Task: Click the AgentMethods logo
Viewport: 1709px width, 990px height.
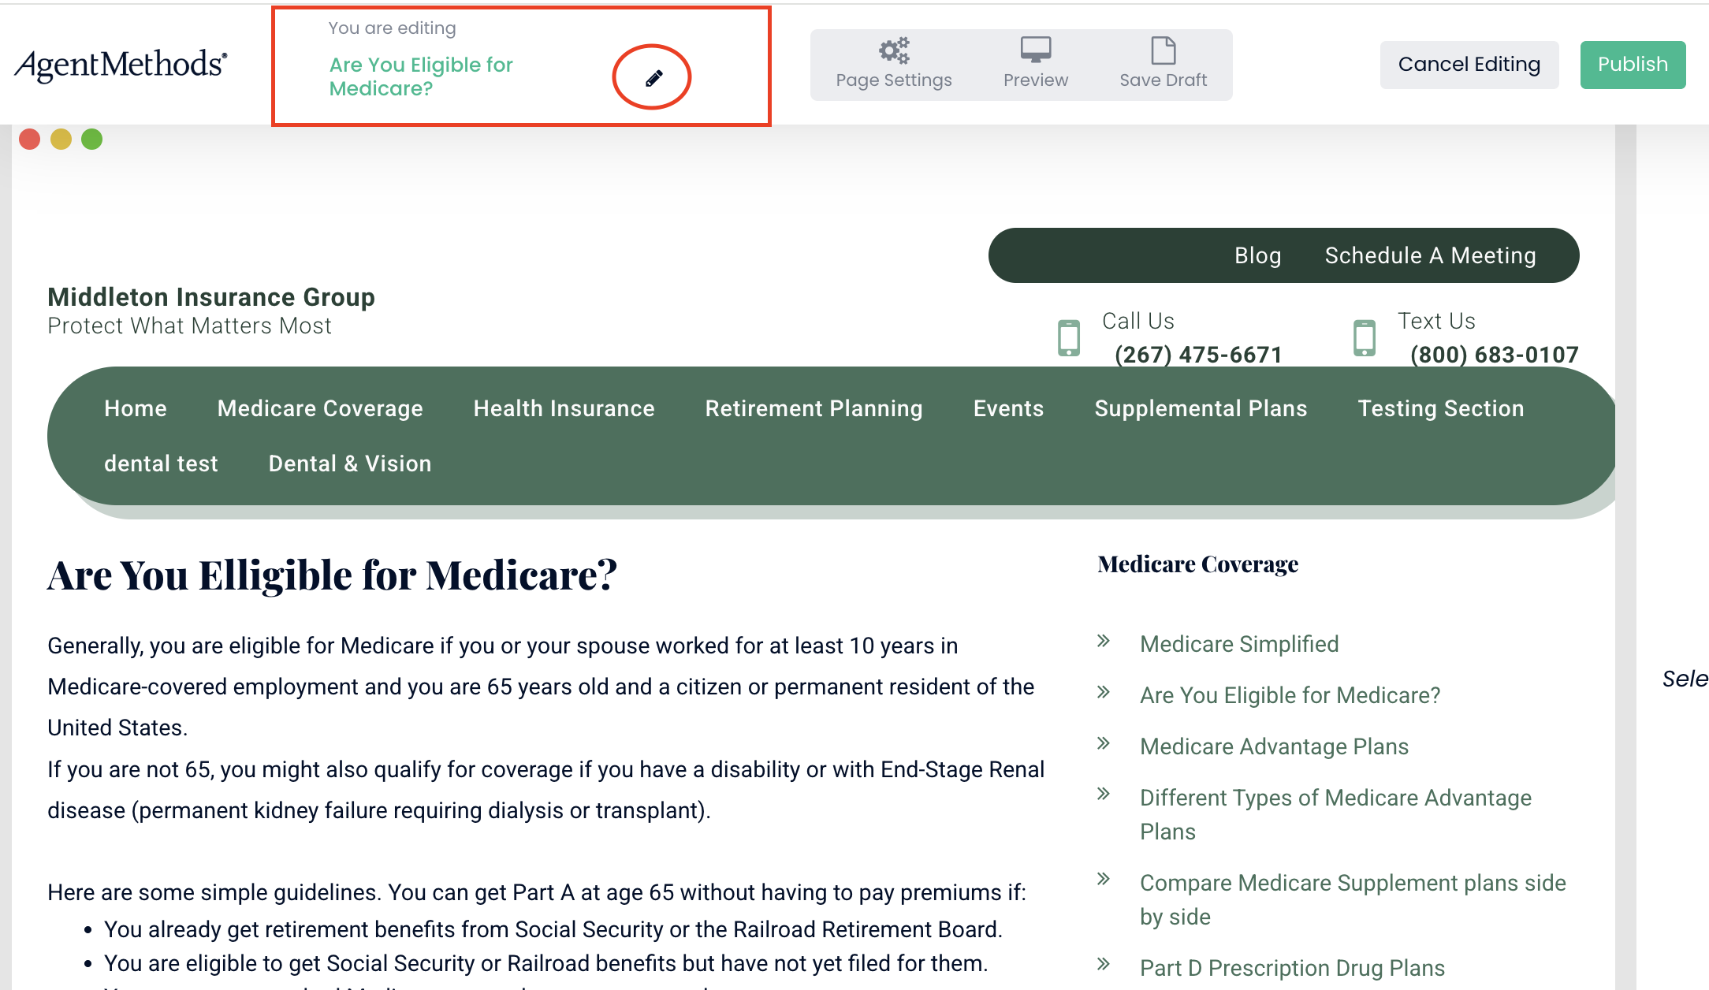Action: coord(121,65)
